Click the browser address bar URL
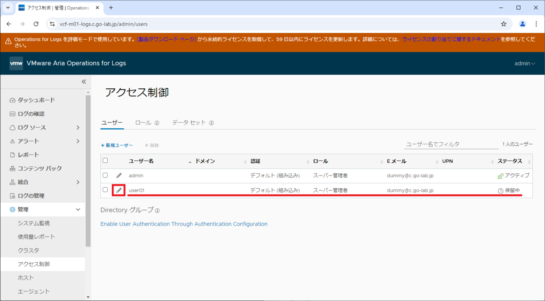The height and width of the screenshot is (301, 545). point(104,24)
